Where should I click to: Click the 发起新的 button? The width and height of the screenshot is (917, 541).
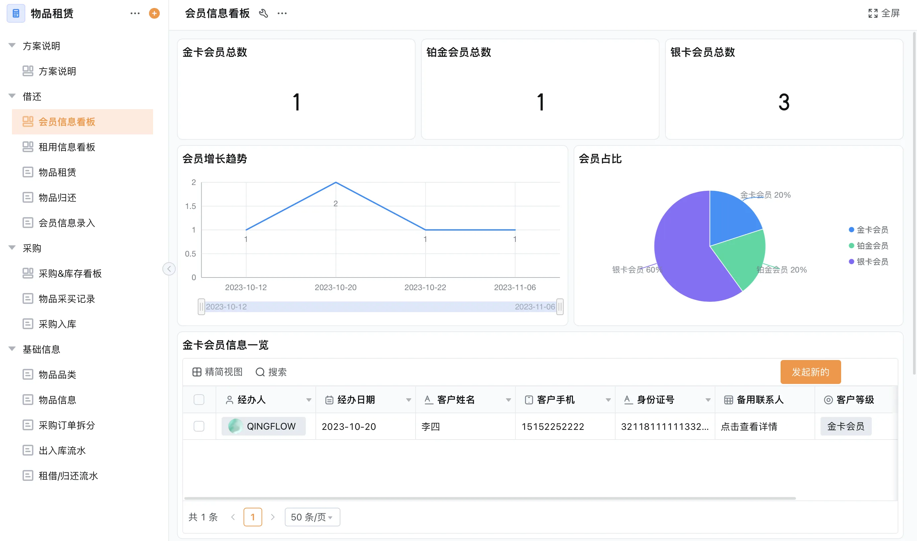810,372
